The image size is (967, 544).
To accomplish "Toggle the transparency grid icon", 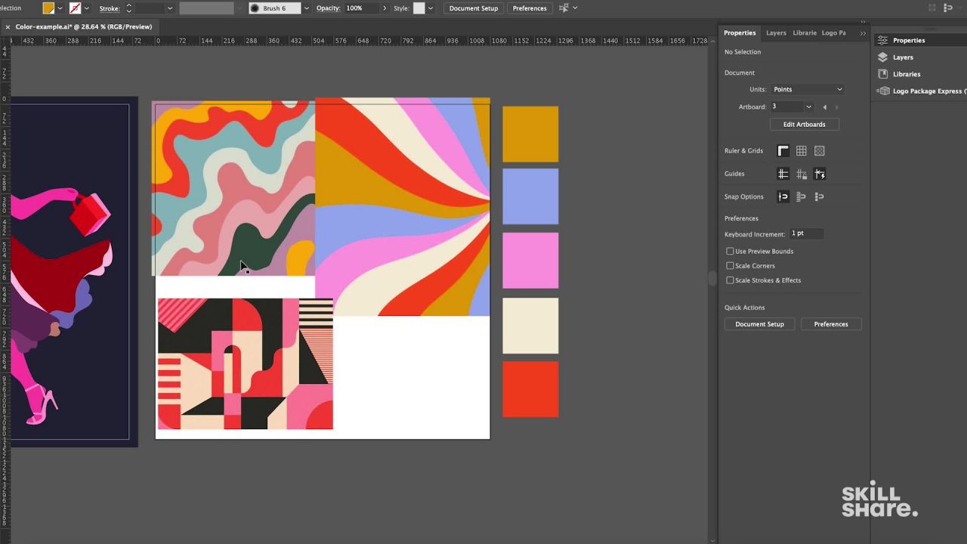I will pos(819,150).
